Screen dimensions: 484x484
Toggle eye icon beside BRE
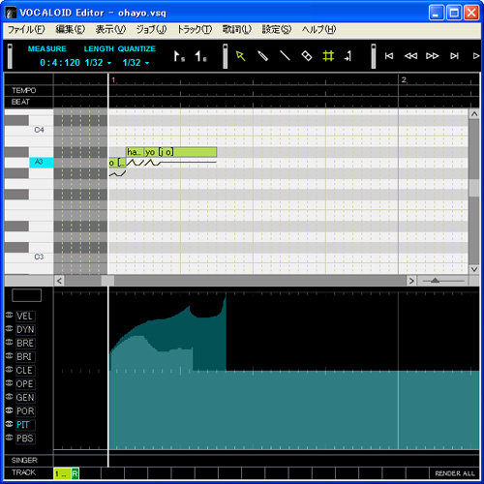point(10,342)
